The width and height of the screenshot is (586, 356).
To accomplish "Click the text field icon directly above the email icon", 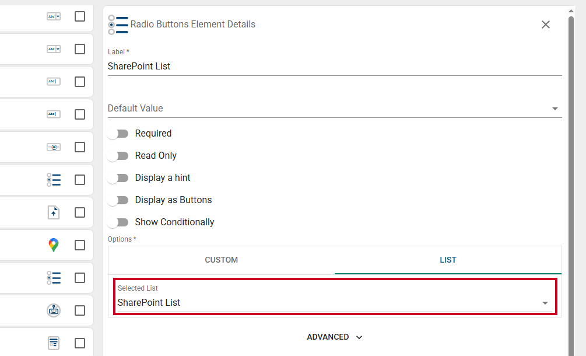I will pyautogui.click(x=54, y=114).
